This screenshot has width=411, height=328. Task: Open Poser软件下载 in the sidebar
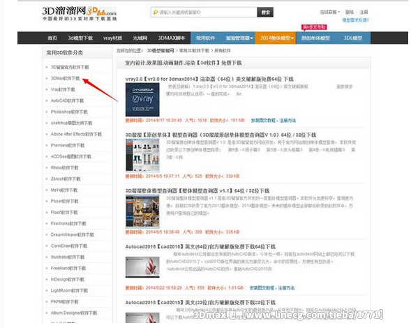click(x=64, y=201)
